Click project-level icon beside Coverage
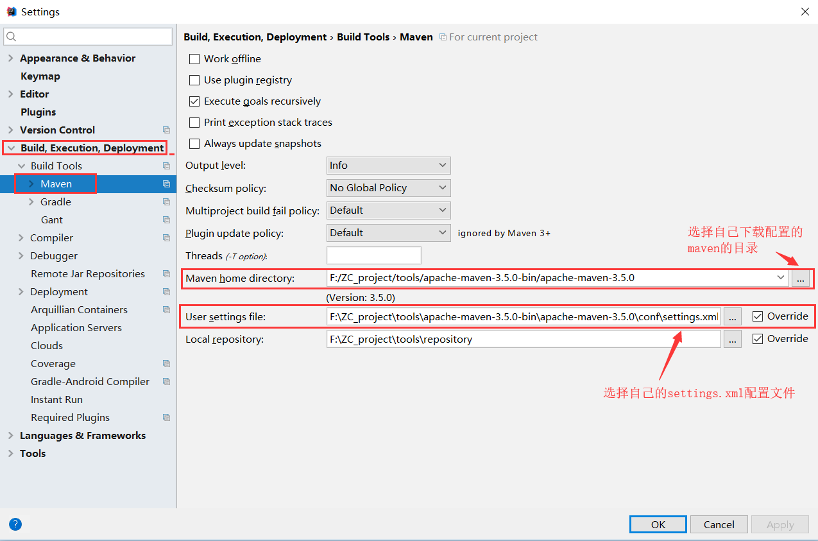818x541 pixels. click(166, 363)
